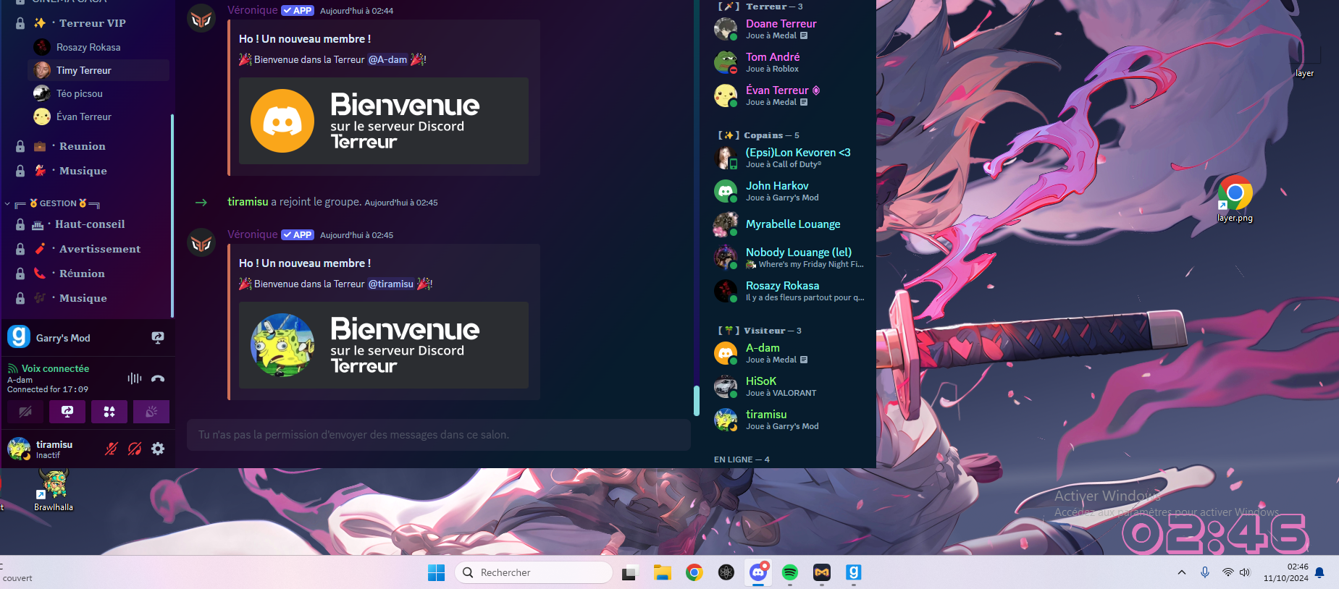Image resolution: width=1339 pixels, height=589 pixels.
Task: Click the share your screen button in voice panel
Action: pos(67,412)
